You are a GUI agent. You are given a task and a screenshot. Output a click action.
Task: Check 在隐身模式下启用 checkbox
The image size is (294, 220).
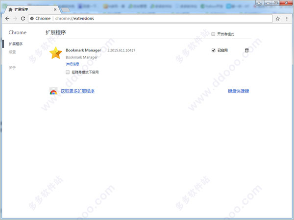[68, 72]
